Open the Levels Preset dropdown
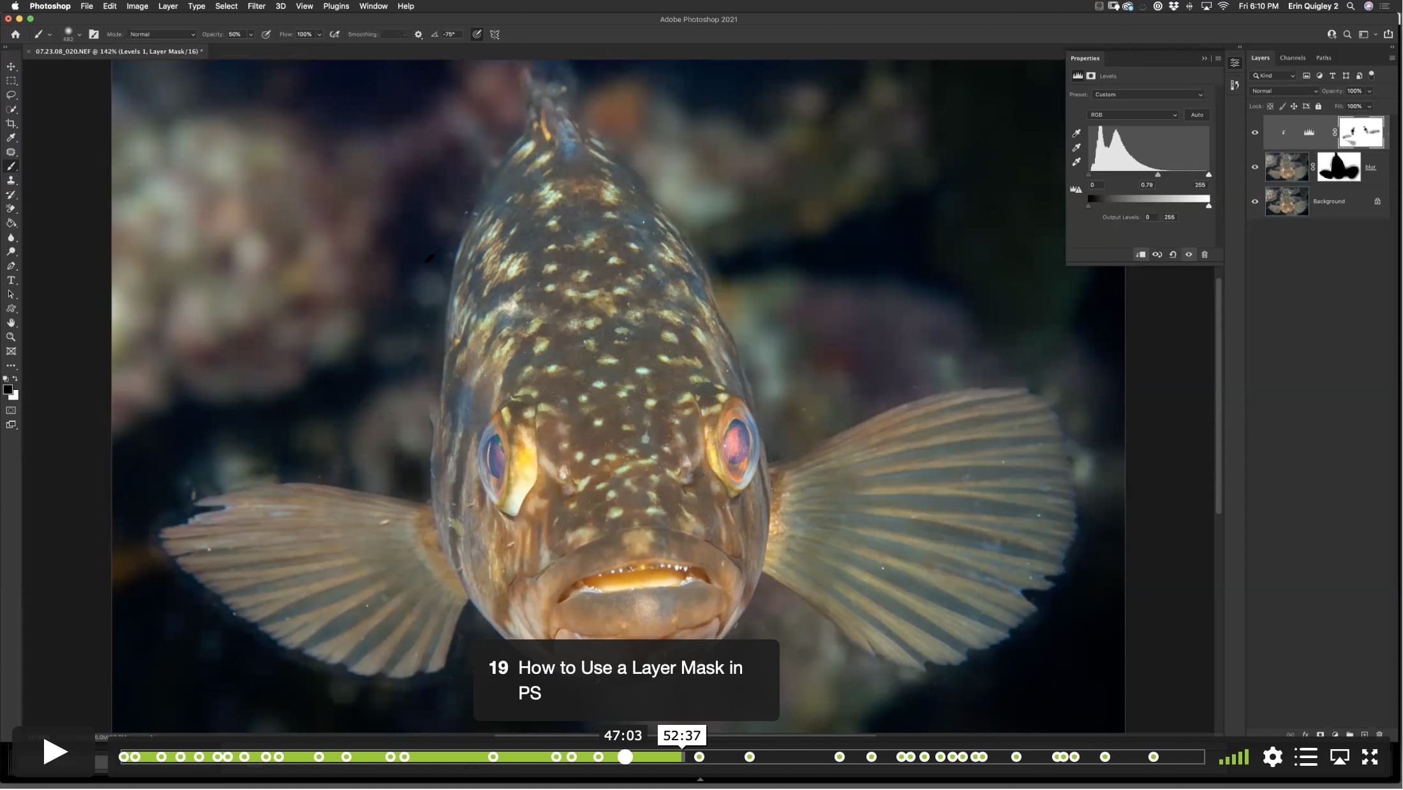This screenshot has height=790, width=1403. [x=1148, y=94]
